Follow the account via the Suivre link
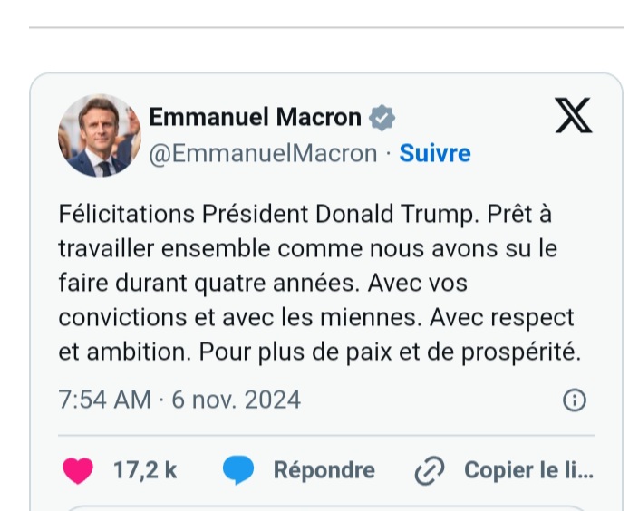Screen dimensions: 629x511 click(x=435, y=153)
